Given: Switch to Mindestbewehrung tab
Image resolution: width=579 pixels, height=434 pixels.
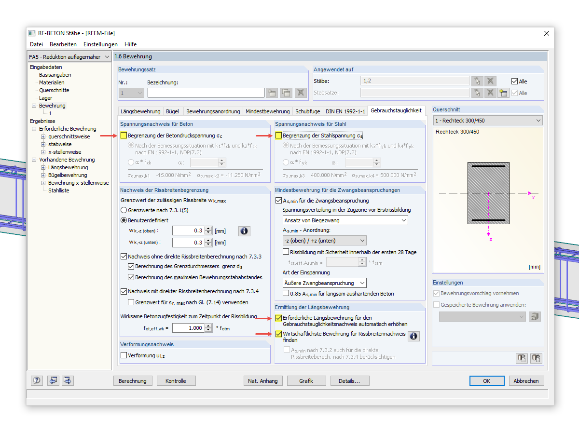Looking at the screenshot, I should click(268, 111).
